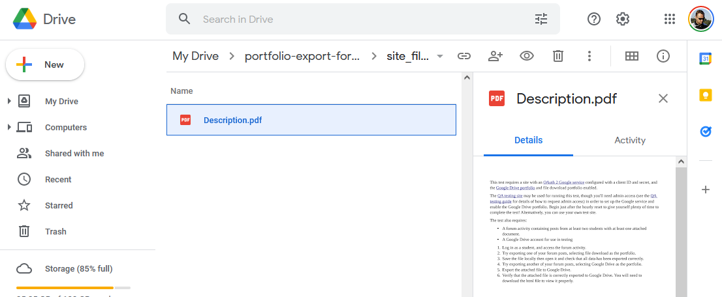This screenshot has width=722, height=297.
Task: Click the Search in Drive field
Action: 363,20
